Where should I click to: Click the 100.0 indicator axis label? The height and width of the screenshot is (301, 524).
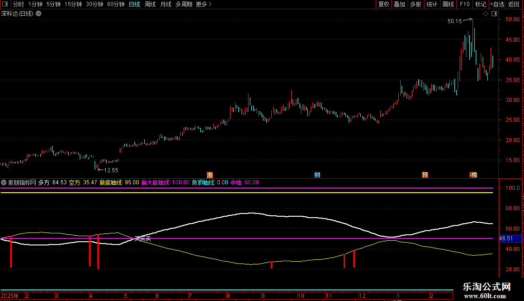click(512, 188)
